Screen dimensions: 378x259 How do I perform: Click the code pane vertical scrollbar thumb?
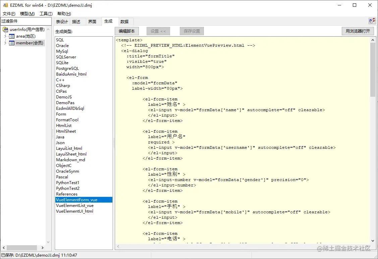click(x=373, y=70)
